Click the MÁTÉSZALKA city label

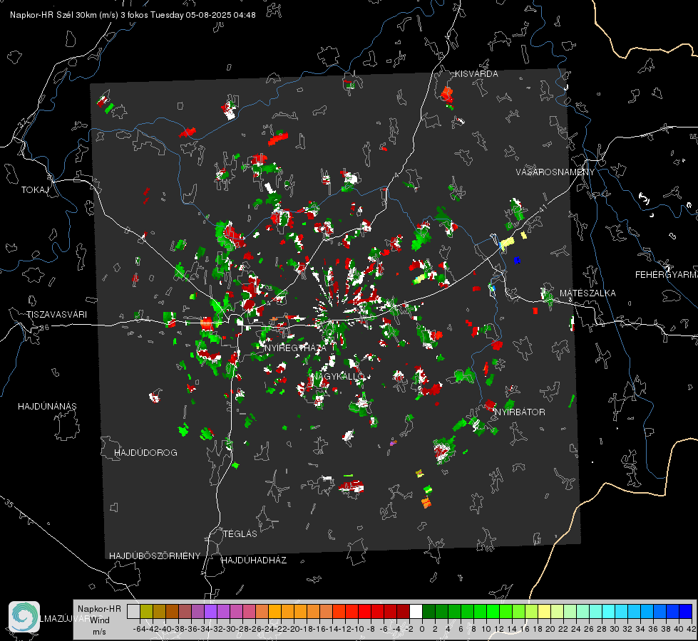click(x=587, y=293)
